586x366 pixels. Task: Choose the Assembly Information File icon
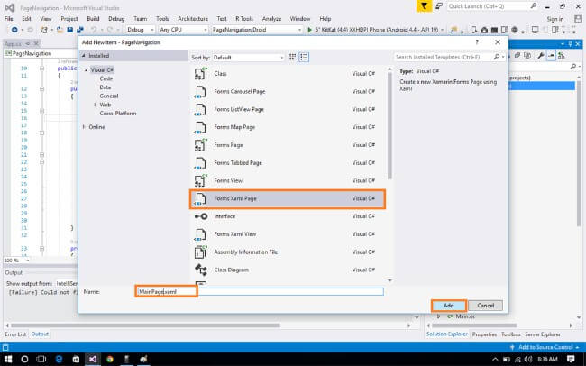pyautogui.click(x=200, y=252)
